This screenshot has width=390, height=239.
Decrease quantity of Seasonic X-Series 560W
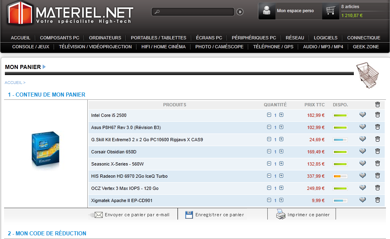click(269, 164)
